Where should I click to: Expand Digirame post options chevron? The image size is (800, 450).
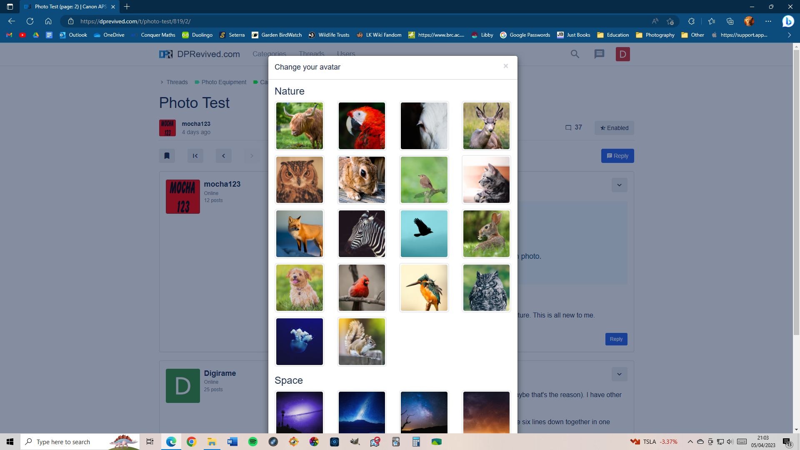coord(619,374)
